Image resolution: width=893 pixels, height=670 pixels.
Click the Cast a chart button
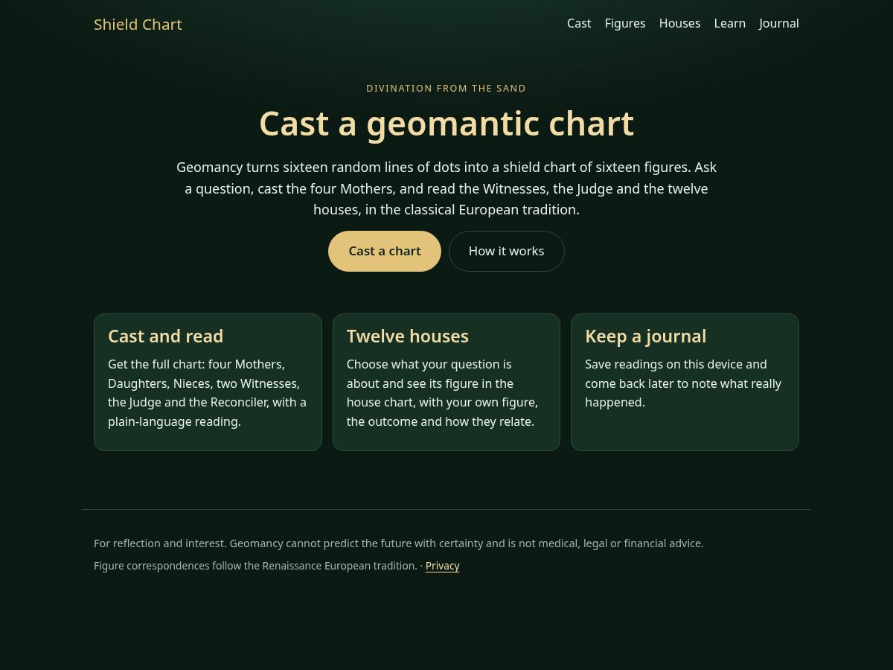(x=385, y=251)
